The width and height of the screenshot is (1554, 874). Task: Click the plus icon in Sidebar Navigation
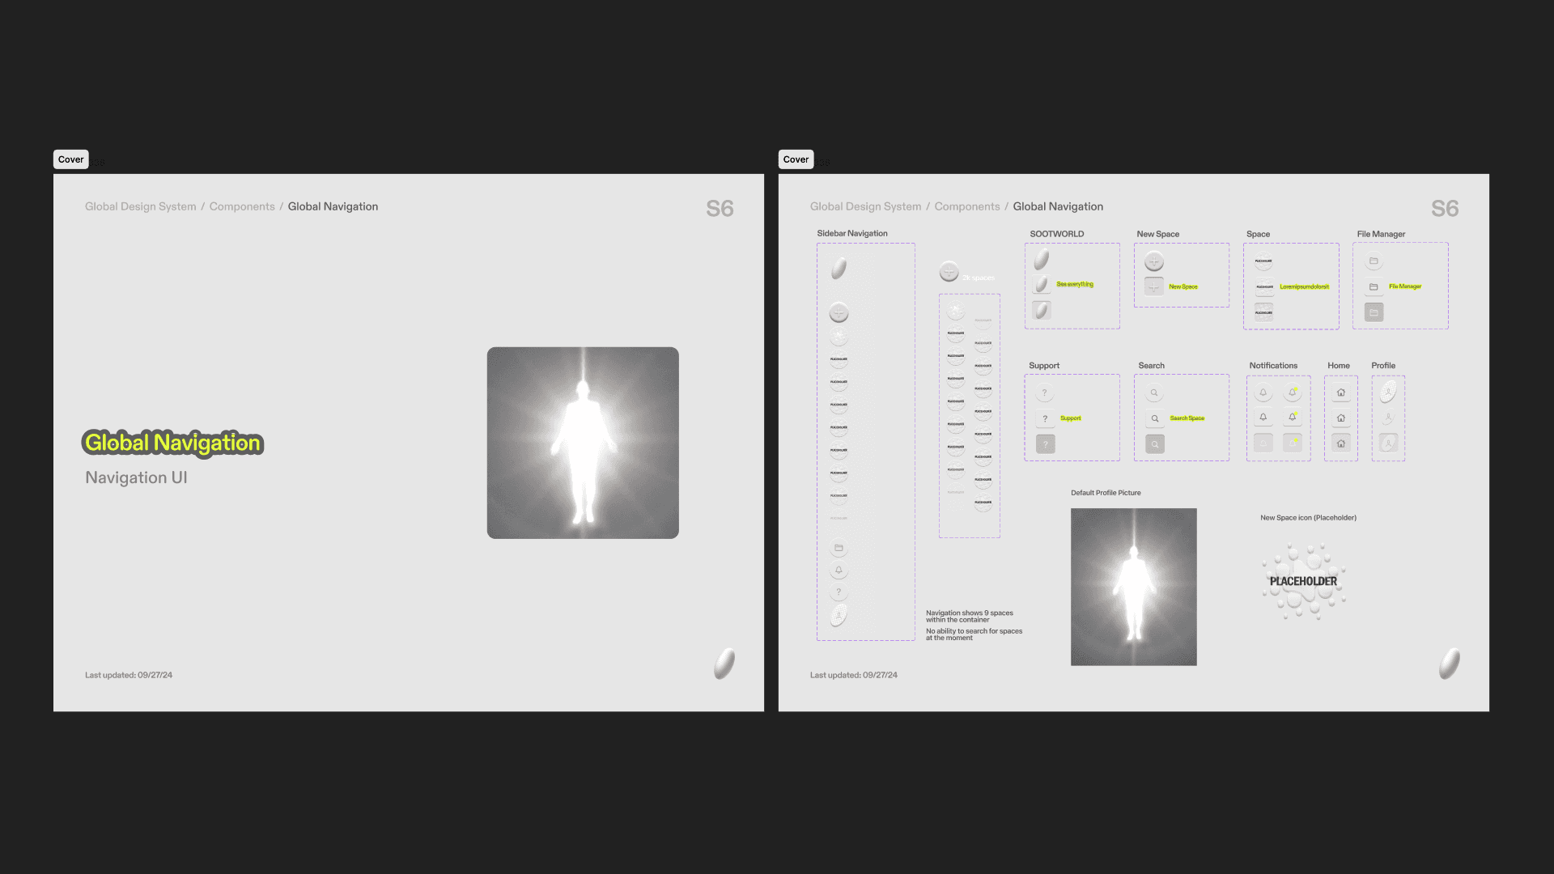839,312
